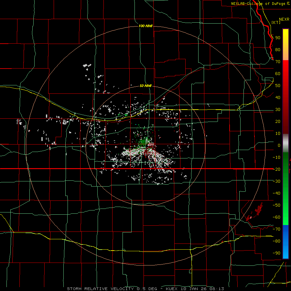The width and height of the screenshot is (291, 291).
Task: Click the 20 value on the velocity scale
Action: pos(278,121)
